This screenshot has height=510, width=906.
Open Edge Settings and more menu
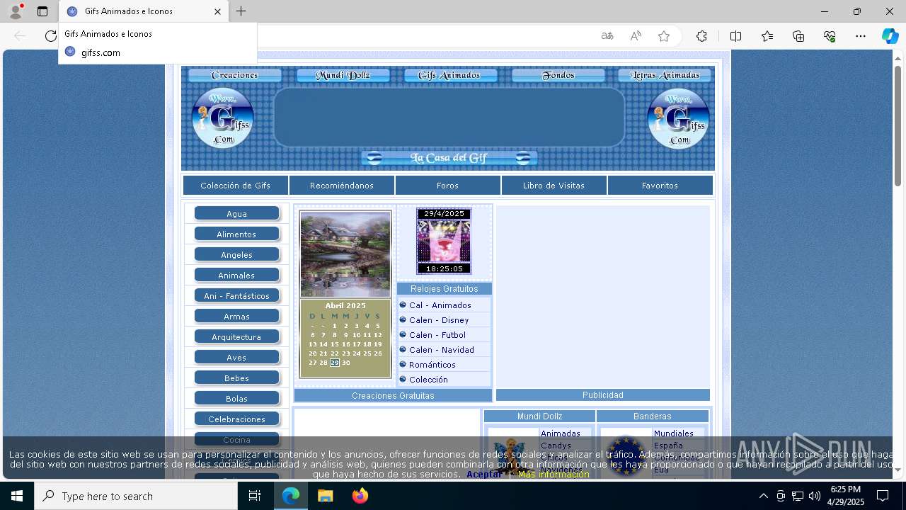(x=861, y=36)
